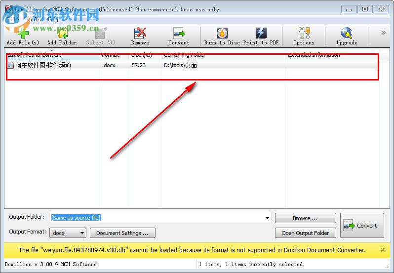Image resolution: width=394 pixels, height=273 pixels.
Task: Click the 57.23 size cell
Action: point(138,65)
